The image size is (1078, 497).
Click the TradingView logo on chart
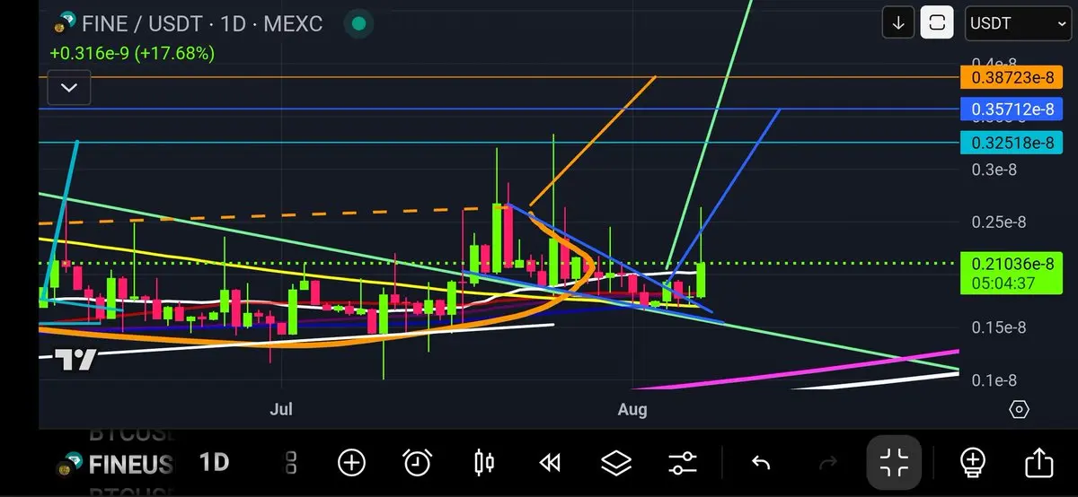(x=75, y=360)
